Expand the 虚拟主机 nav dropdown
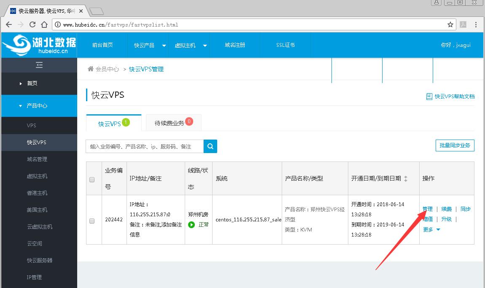The image size is (485, 288). point(205,46)
